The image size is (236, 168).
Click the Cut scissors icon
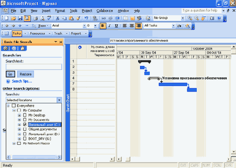pos(57,18)
